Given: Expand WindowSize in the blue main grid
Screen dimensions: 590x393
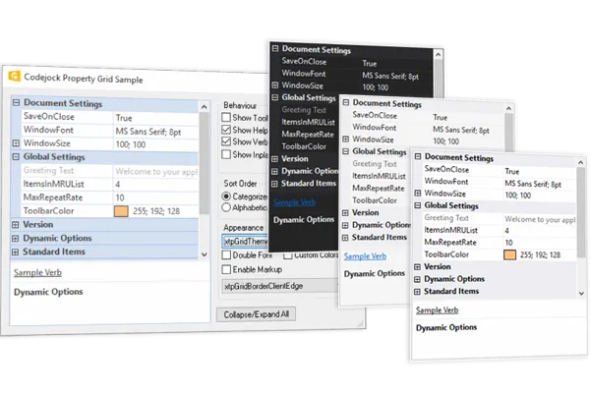Looking at the screenshot, I should (16, 143).
